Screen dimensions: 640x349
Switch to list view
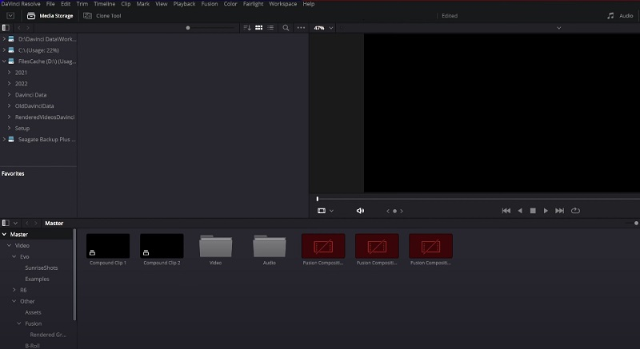tap(270, 28)
